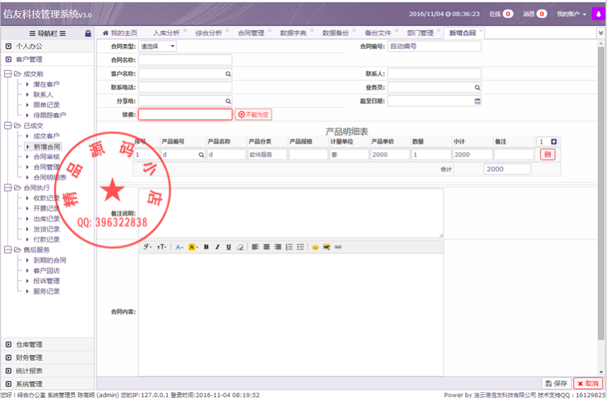Open 合同审核 in tree
Screen dimensions: 607x399
46,157
